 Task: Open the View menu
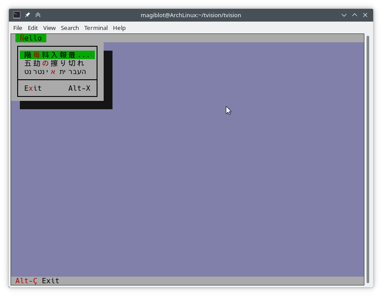click(49, 28)
